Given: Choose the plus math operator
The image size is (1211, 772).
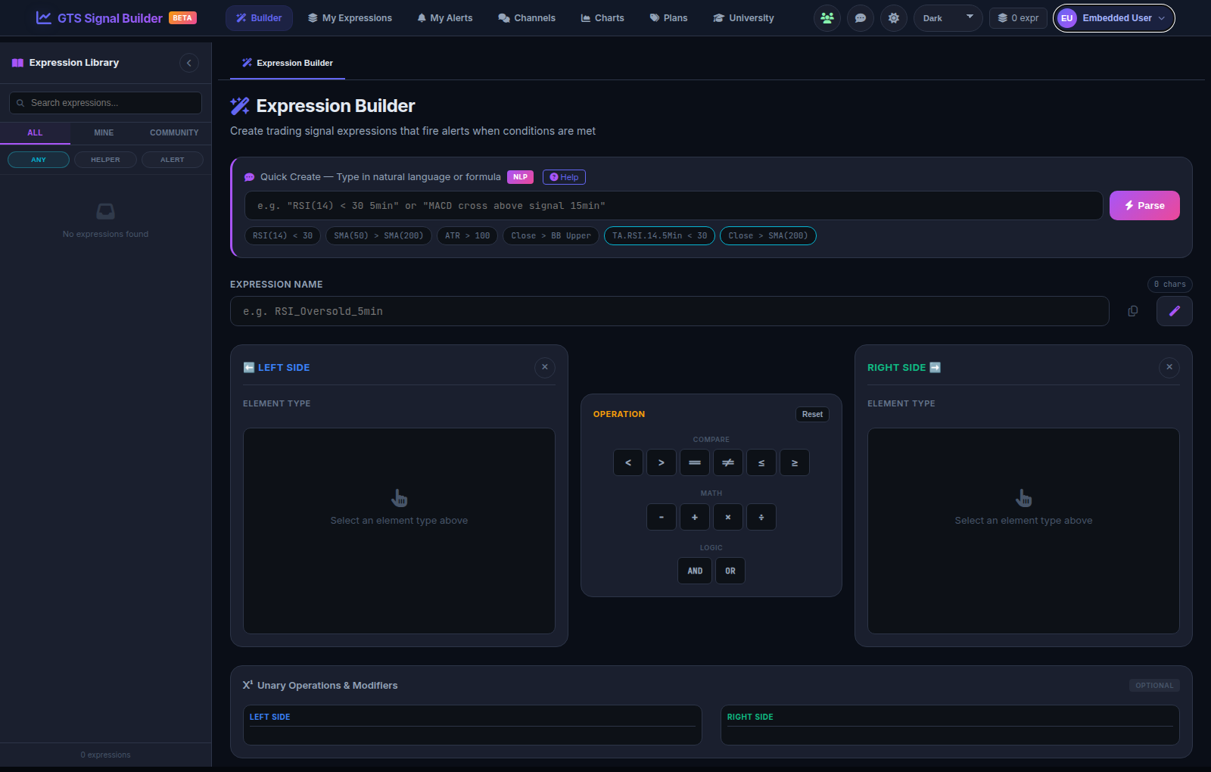Looking at the screenshot, I should [x=695, y=517].
